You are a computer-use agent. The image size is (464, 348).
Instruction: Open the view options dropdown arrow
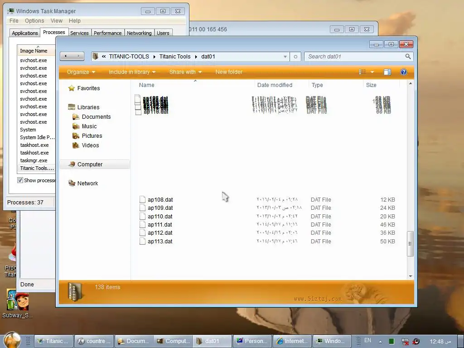pyautogui.click(x=372, y=72)
